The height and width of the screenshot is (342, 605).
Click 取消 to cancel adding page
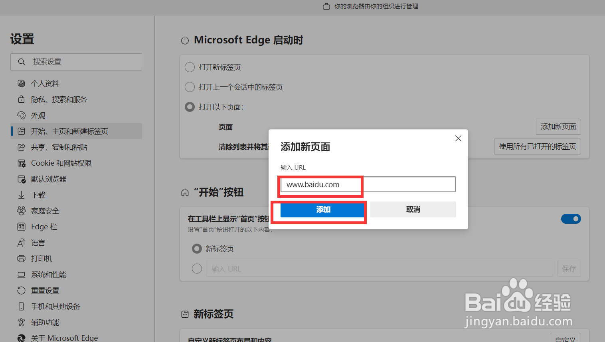[x=413, y=209]
